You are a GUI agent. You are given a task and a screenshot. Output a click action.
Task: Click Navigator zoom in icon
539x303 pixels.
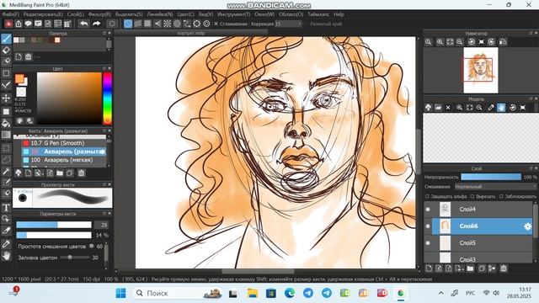pos(440,42)
